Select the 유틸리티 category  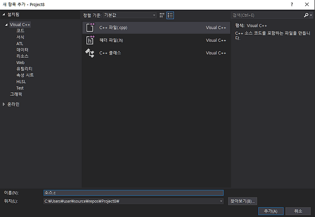coord(24,69)
